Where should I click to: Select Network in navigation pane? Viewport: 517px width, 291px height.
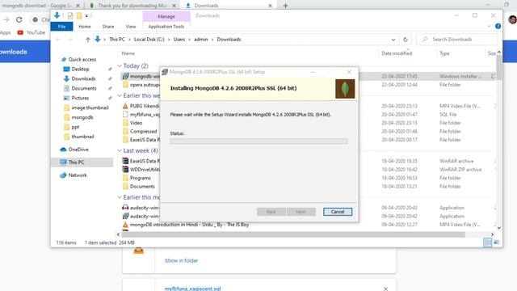click(x=78, y=175)
